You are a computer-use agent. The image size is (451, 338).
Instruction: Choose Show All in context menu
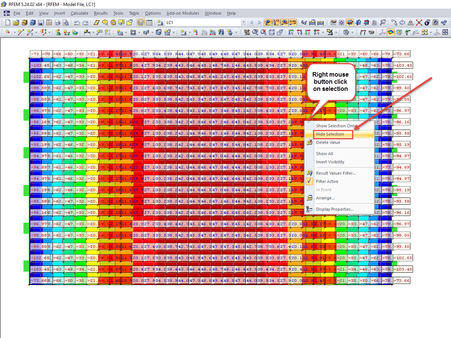[339, 154]
